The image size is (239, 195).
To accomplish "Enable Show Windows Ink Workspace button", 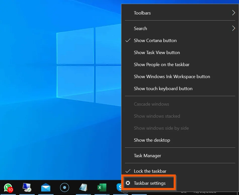I will coord(180,77).
